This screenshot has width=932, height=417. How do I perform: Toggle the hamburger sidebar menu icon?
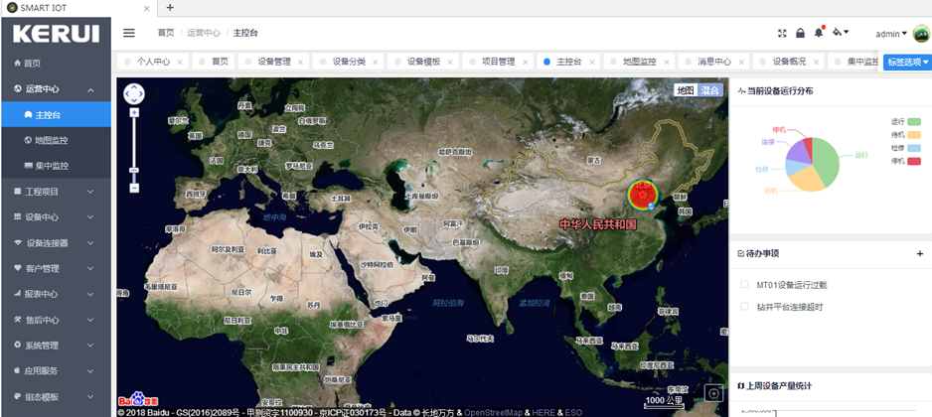pos(128,33)
